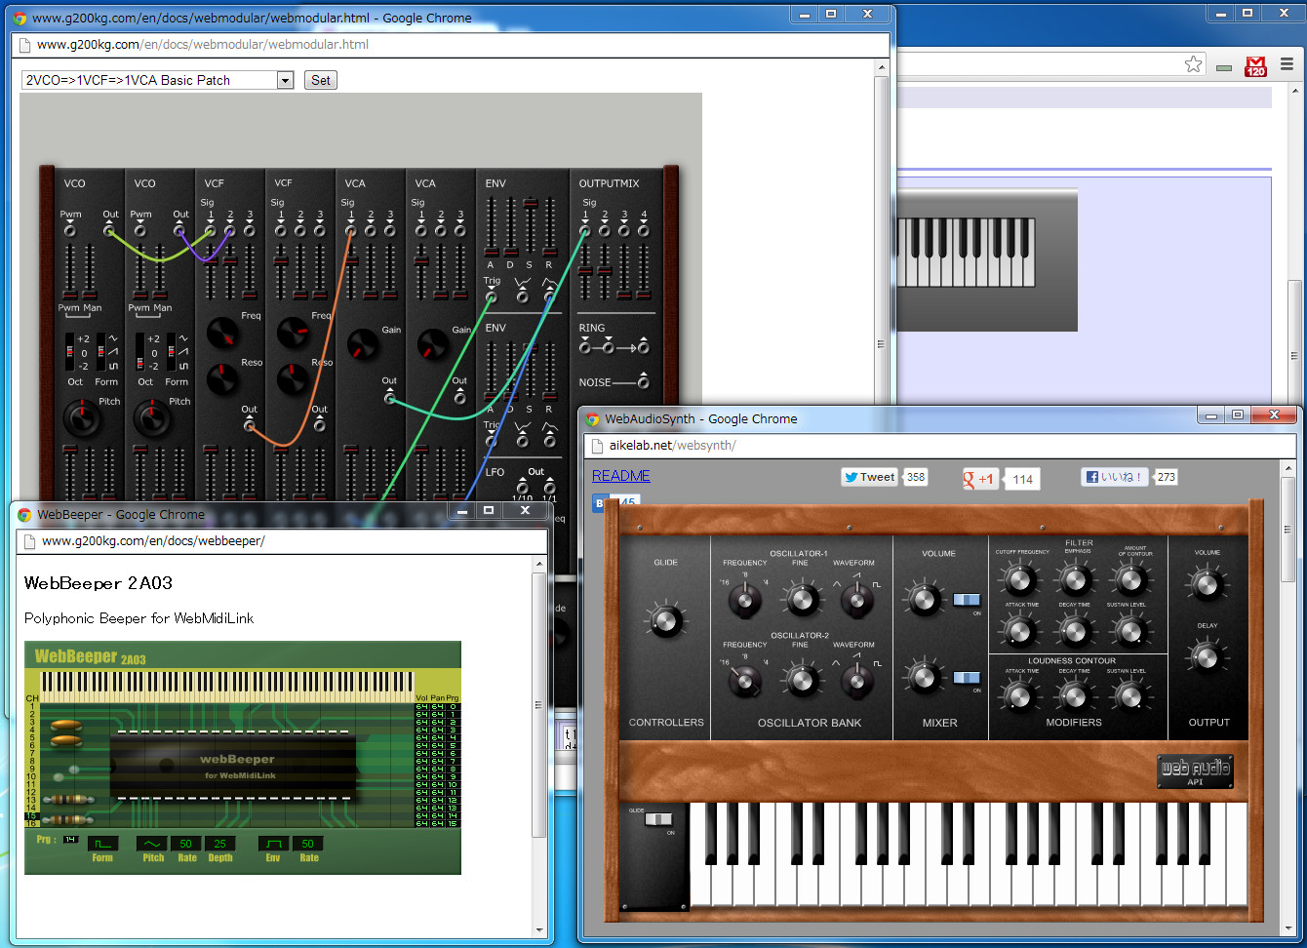Click the Output DELAY knob

click(x=1207, y=657)
